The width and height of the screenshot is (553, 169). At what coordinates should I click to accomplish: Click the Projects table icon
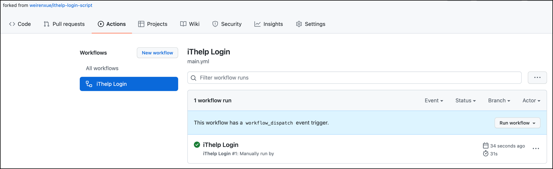tap(141, 24)
